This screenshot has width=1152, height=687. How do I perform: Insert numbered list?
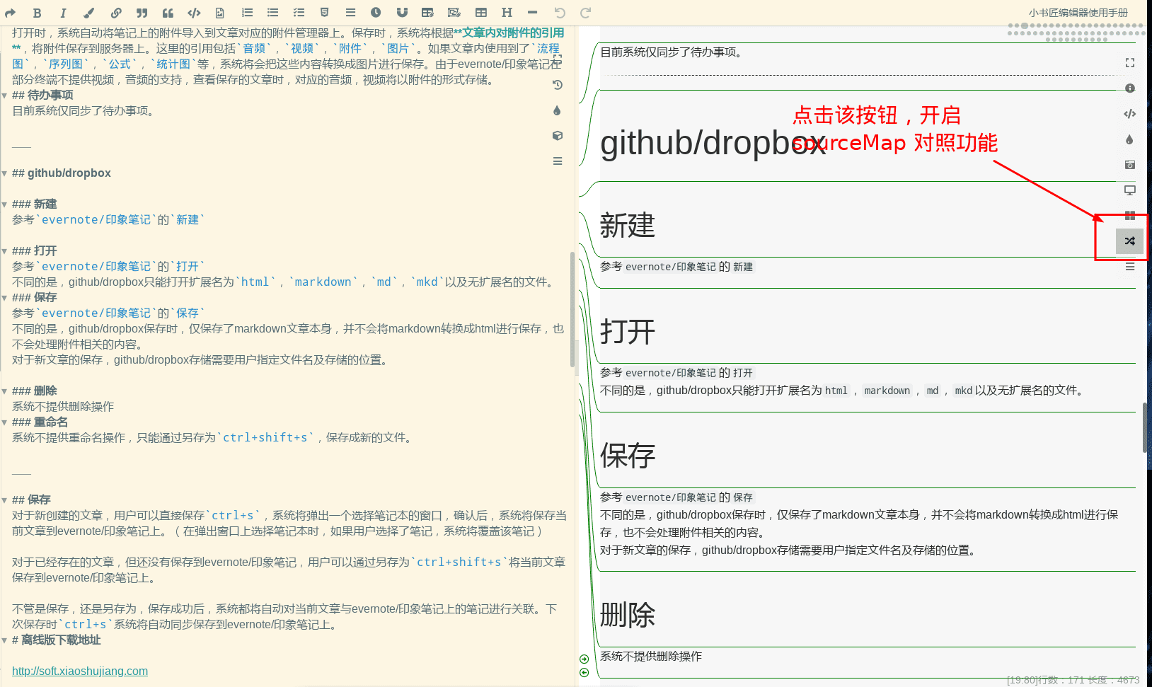pyautogui.click(x=247, y=13)
